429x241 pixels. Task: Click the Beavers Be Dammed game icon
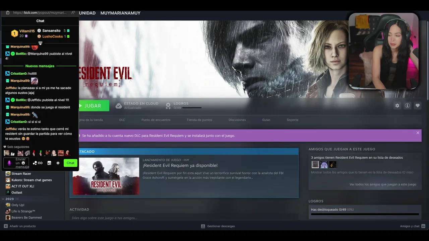pos(8,218)
